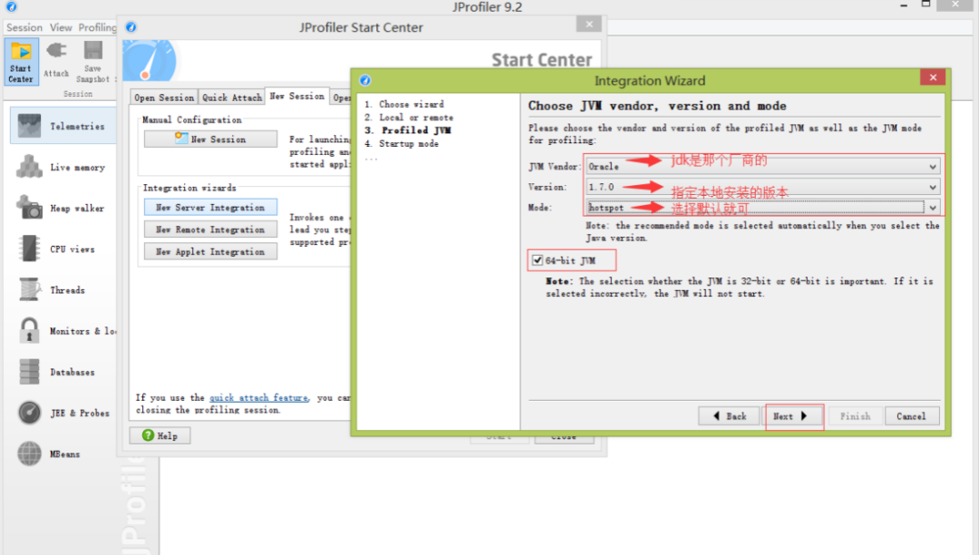The width and height of the screenshot is (979, 555).
Task: Click wizard step 4 Startup mode
Action: point(402,143)
